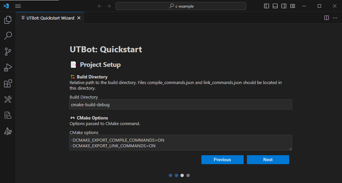Viewport: 342px width, 183px height.
Task: Open the hamburger application menu
Action: pos(18,6)
